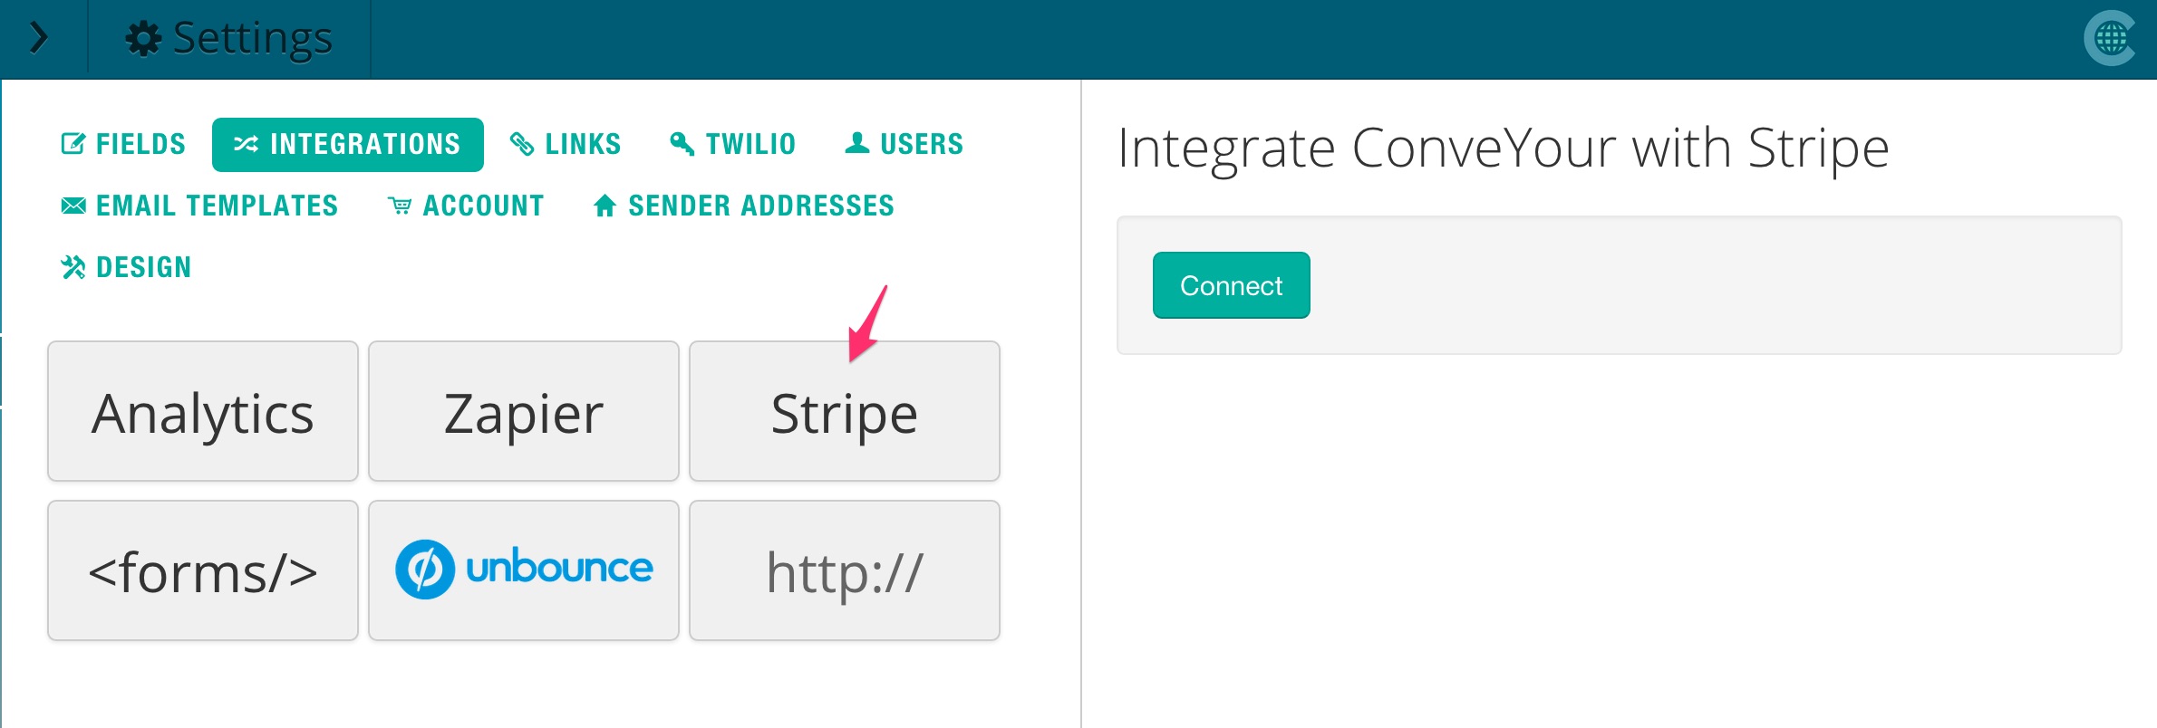Open the Sender Addresses tab
The image size is (2157, 728).
tap(743, 206)
